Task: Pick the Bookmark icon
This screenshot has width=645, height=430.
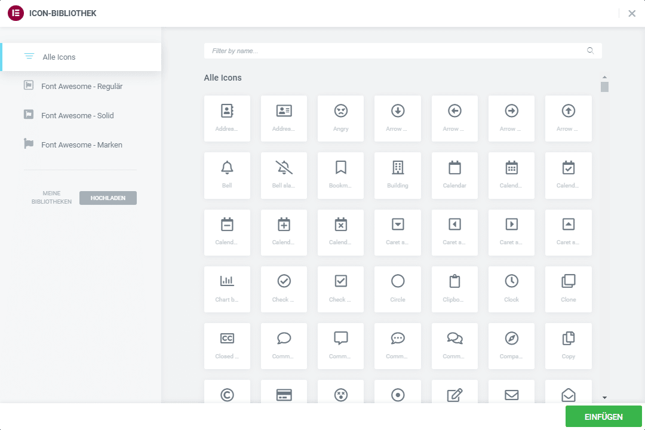Action: click(x=340, y=175)
